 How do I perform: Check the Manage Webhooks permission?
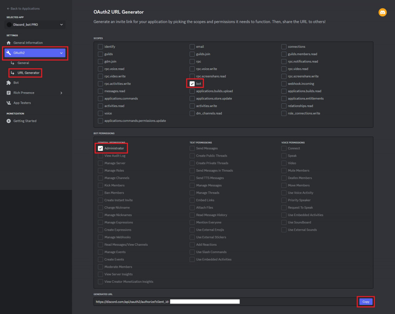point(100,237)
